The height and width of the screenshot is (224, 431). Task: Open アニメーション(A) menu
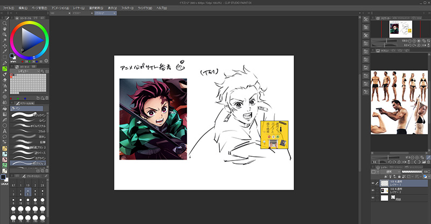pos(60,8)
